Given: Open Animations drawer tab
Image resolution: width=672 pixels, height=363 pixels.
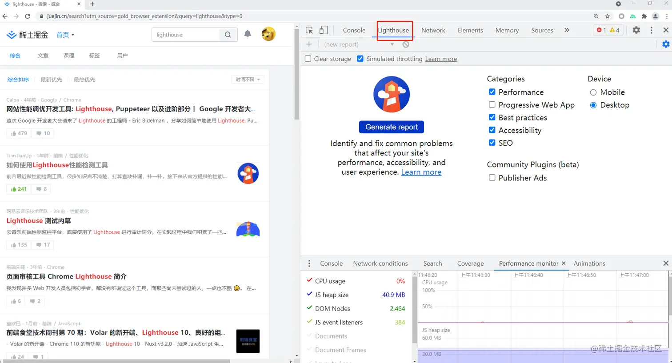Looking at the screenshot, I should point(589,263).
